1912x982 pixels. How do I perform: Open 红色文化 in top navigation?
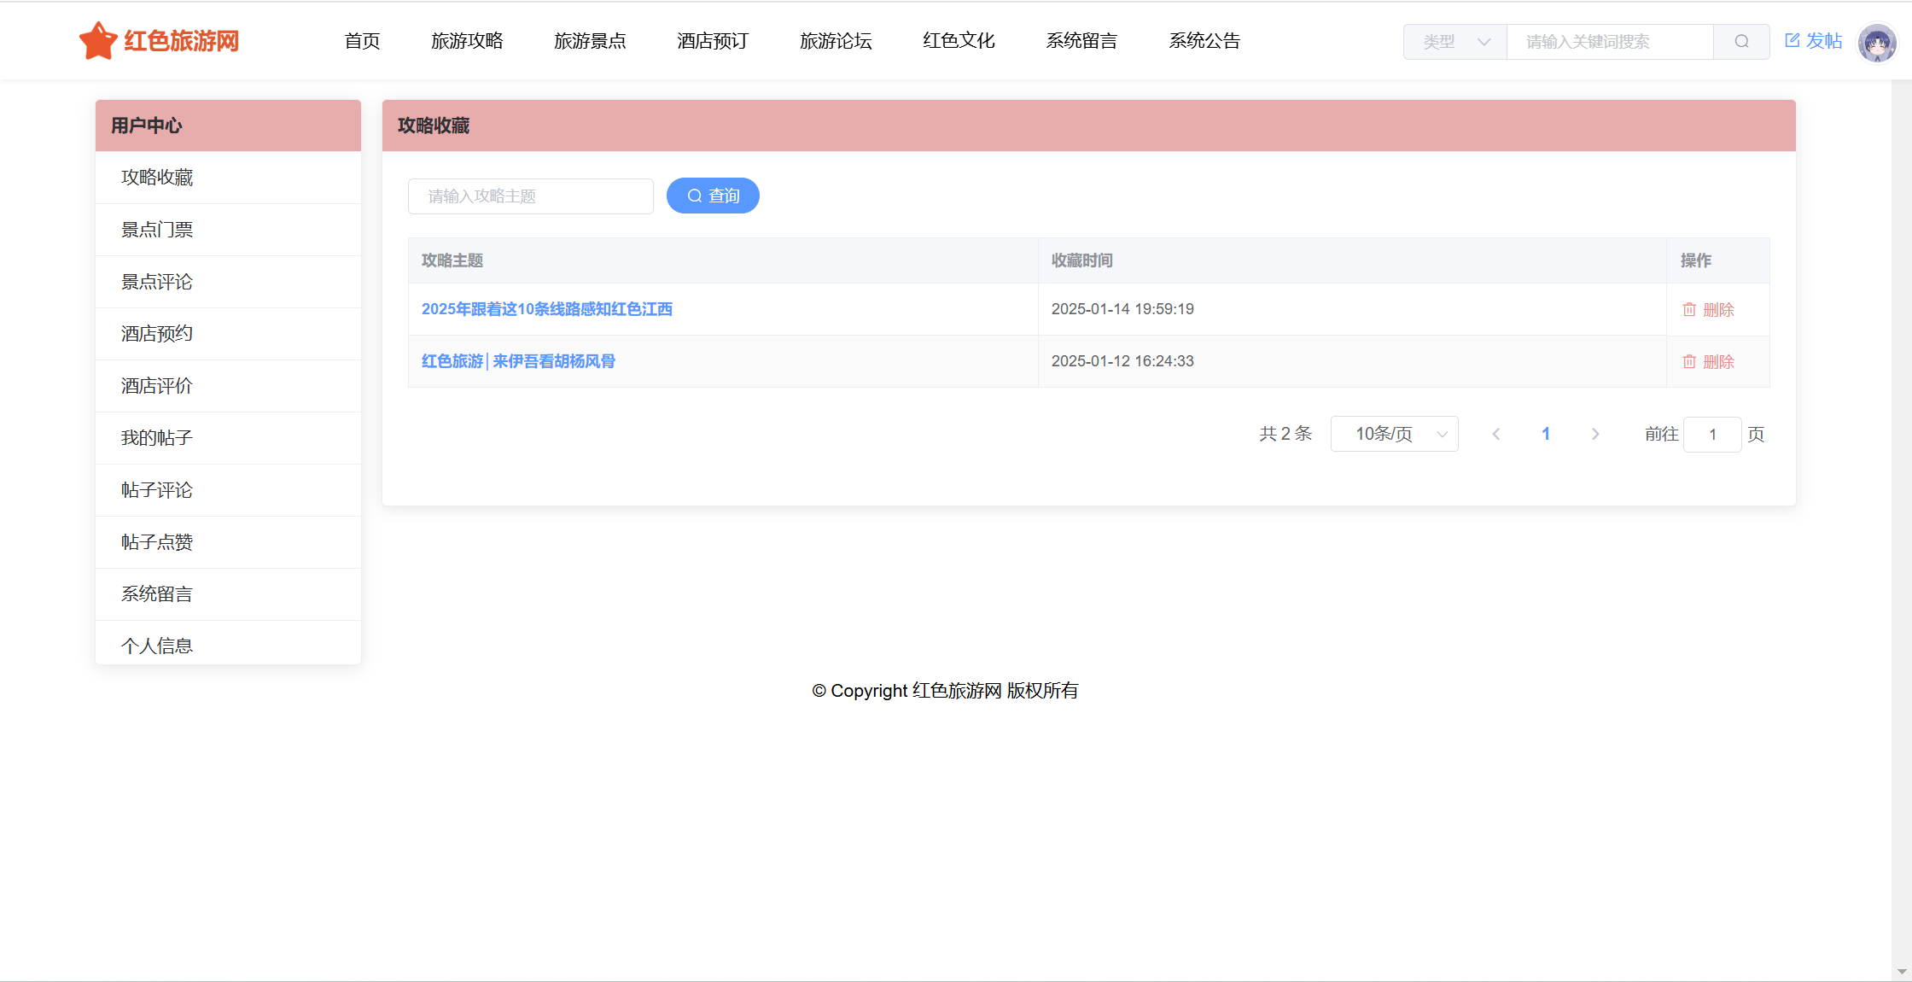(x=959, y=41)
